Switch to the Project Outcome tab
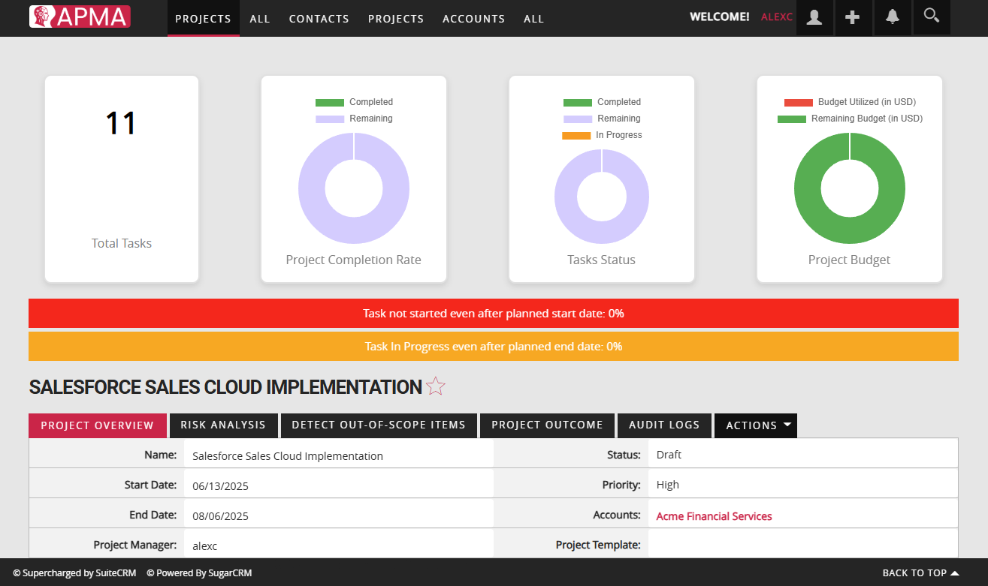 tap(548, 425)
